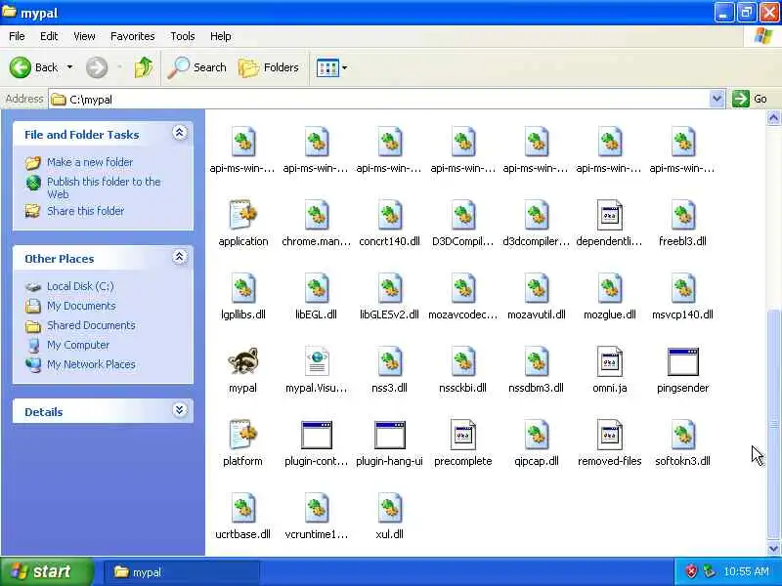782x586 pixels.
Task: Go up one folder level
Action: (144, 67)
